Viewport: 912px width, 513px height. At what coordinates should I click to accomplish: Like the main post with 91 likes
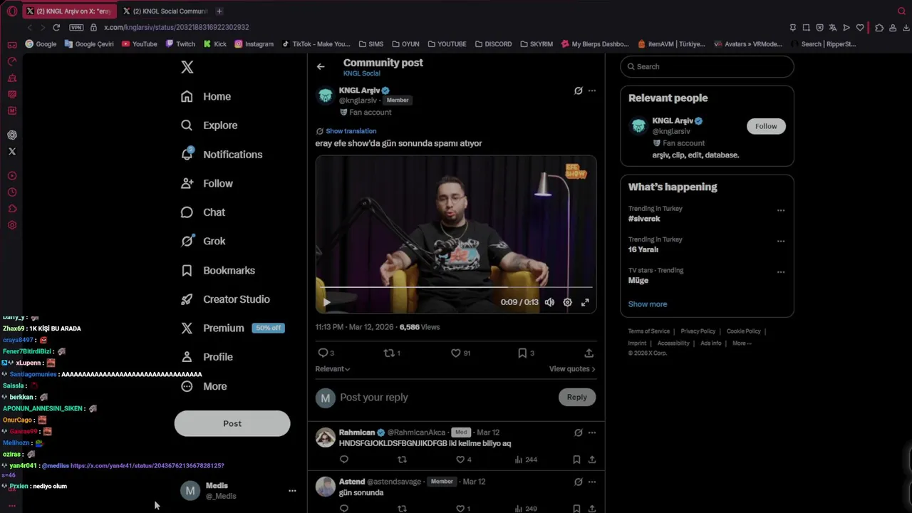coord(460,353)
